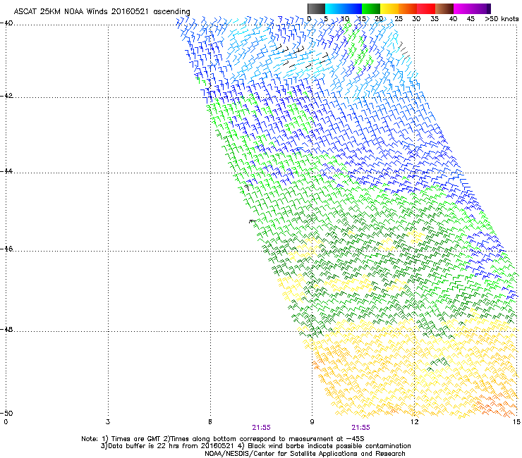Select the cyan 5-10 knots legend swatch
Image resolution: width=522 pixels, height=458 pixels.
pos(334,8)
